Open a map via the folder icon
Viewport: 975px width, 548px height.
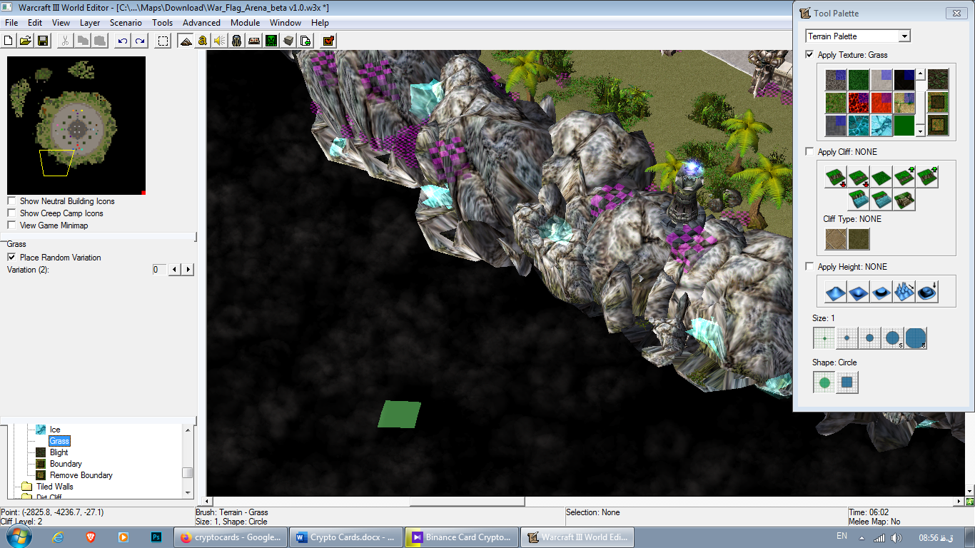pos(26,41)
